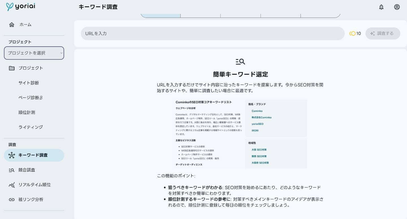Viewport: 407px width, 219px height.
Task: Open the user account icon
Action: [x=397, y=7]
